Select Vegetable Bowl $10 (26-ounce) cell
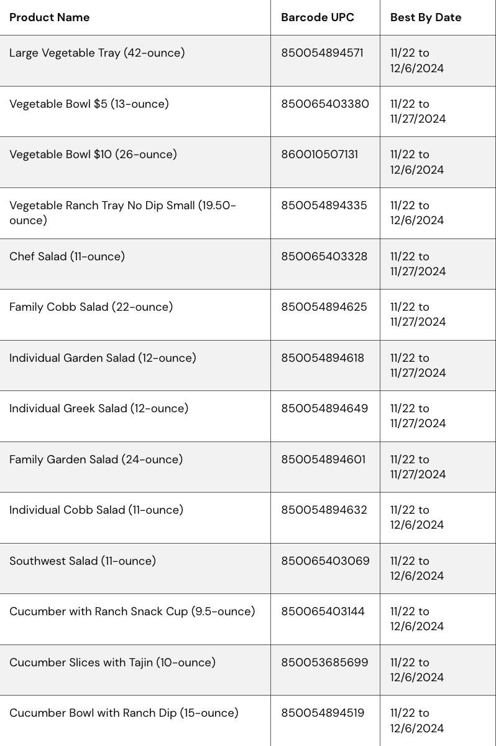The width and height of the screenshot is (496, 746). pos(93,154)
